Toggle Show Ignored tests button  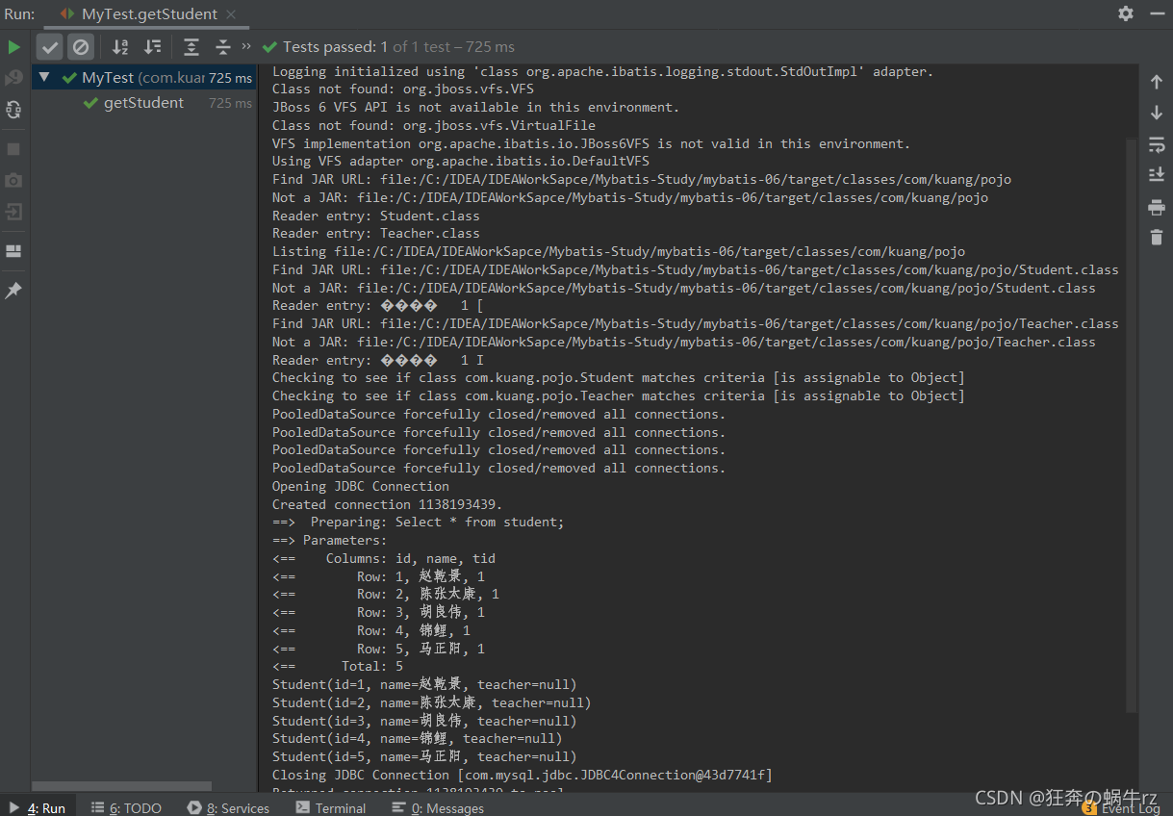[81, 46]
